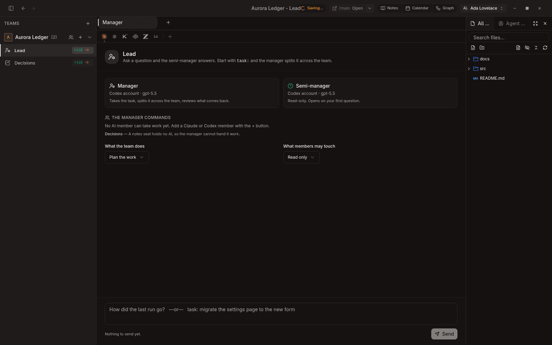Viewport: 552px width, 345px height.
Task: Select the OpenAI knot agent icon
Action: pyautogui.click(x=115, y=37)
